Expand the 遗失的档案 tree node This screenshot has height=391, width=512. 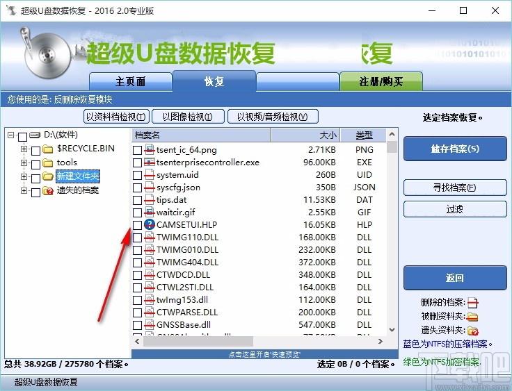click(x=24, y=190)
